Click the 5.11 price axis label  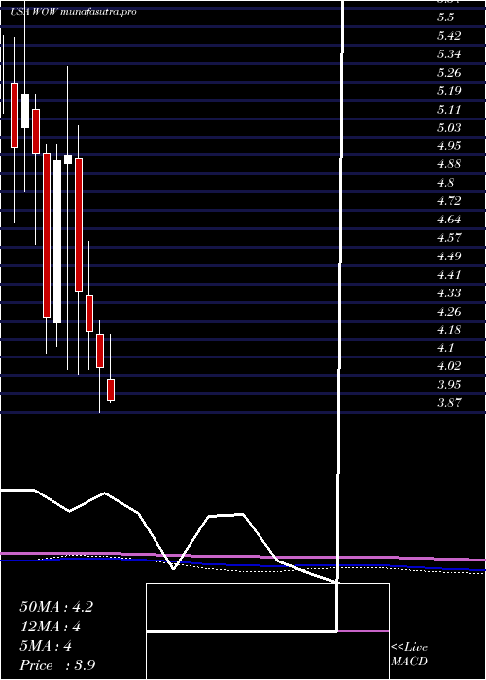449,109
